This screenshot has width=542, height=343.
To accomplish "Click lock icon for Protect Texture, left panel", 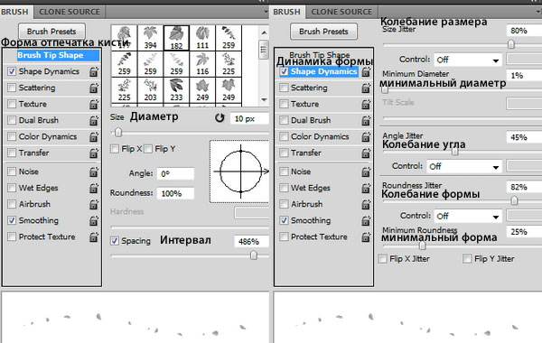I will [94, 236].
